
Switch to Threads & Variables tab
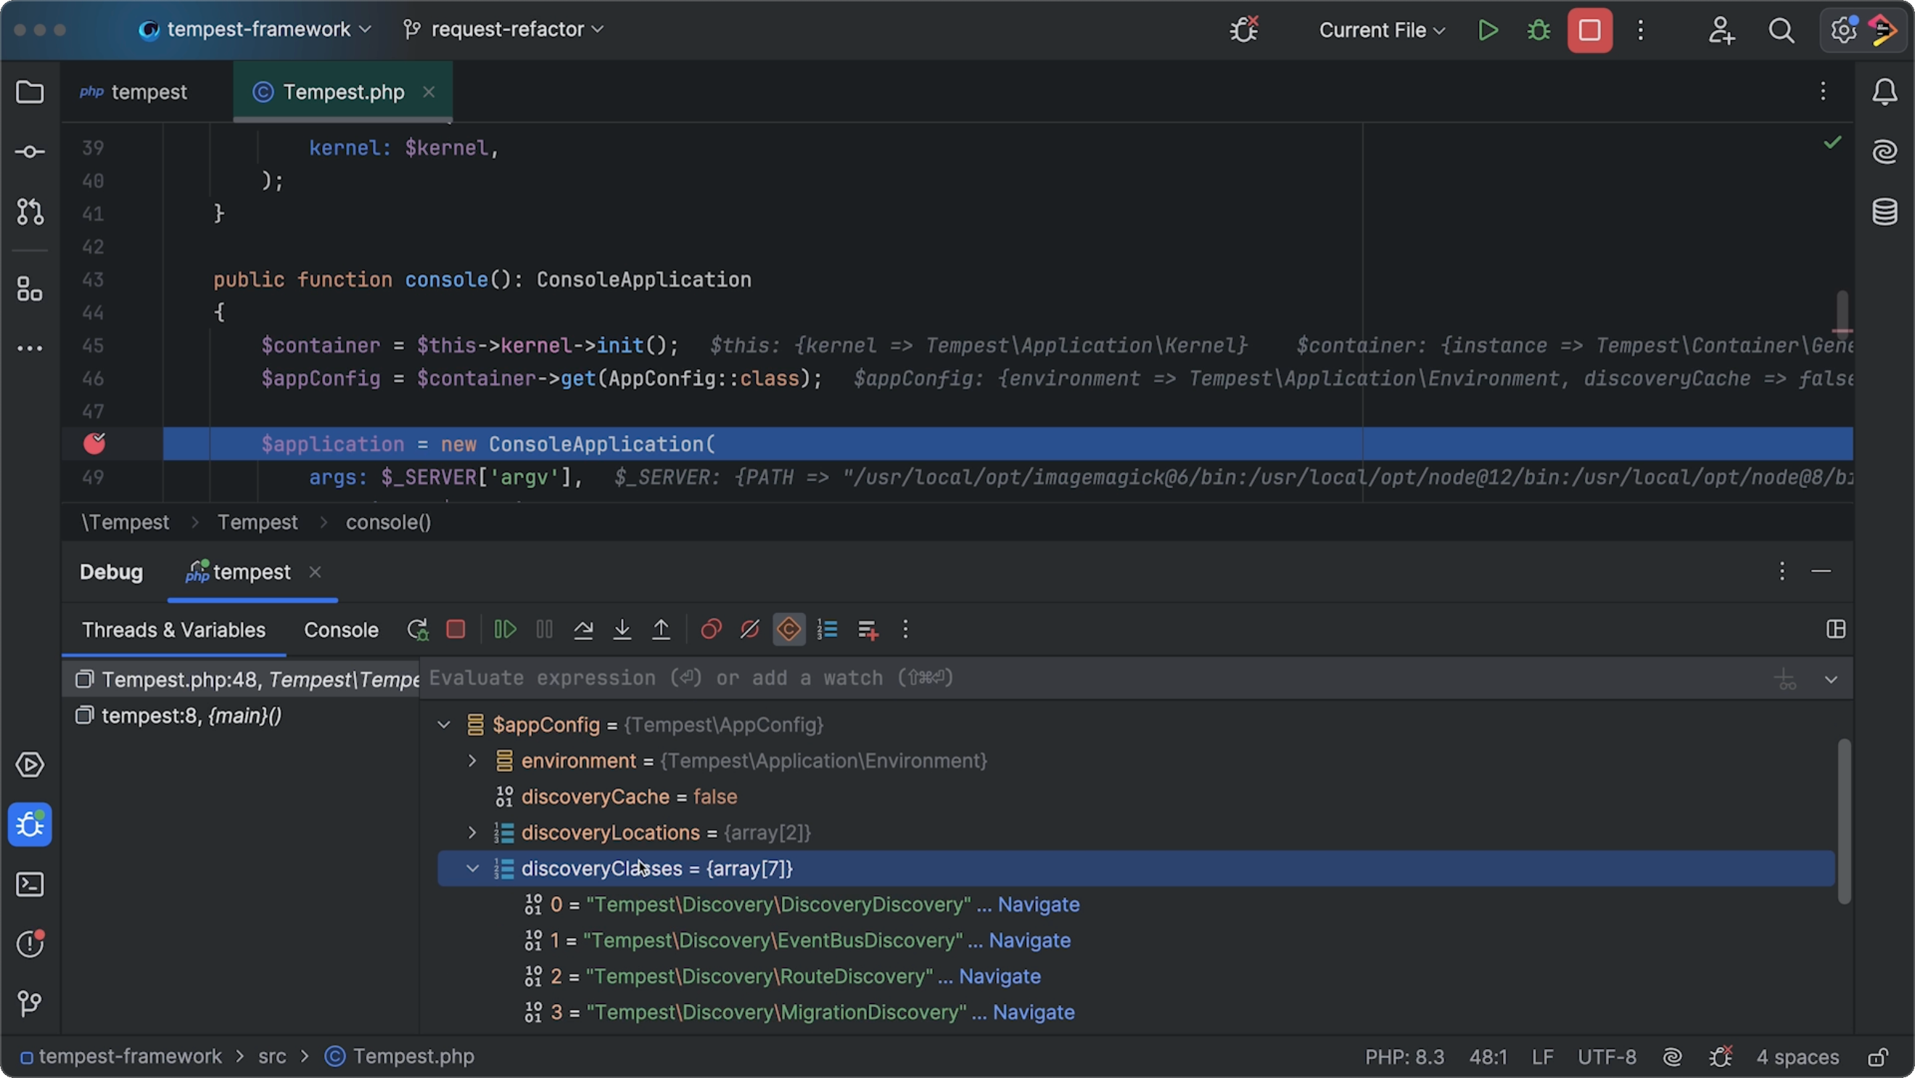pyautogui.click(x=173, y=630)
